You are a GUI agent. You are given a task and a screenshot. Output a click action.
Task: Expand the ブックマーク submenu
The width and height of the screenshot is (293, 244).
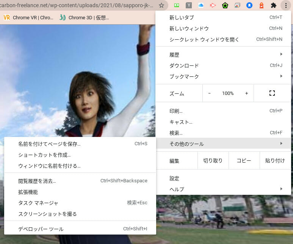[223, 76]
